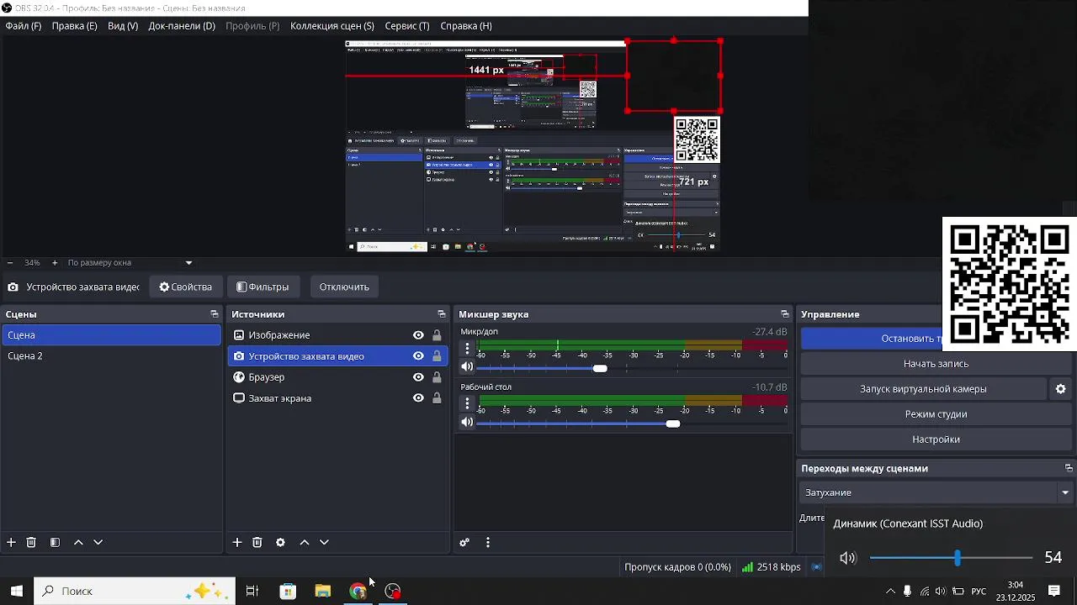Toggle the lock on the Браузер source
This screenshot has height=605, width=1077.
coord(437,377)
